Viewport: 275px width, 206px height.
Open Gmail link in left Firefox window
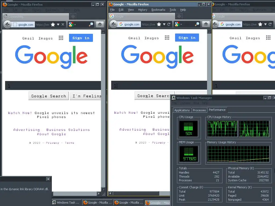(28, 38)
